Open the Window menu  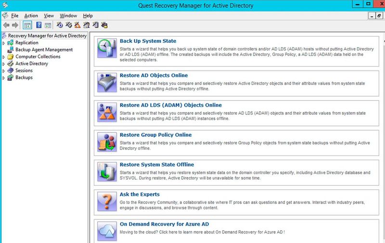point(68,16)
